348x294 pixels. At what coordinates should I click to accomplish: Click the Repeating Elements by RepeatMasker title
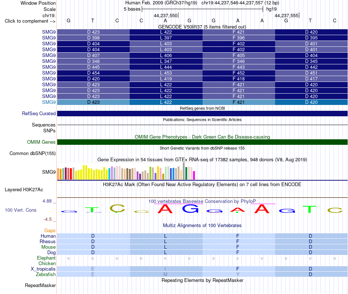coord(203,280)
